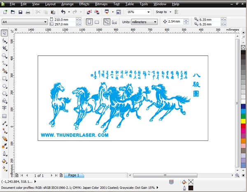Apply layout to all pages
The width and height of the screenshot is (247, 192).
tap(107, 22)
